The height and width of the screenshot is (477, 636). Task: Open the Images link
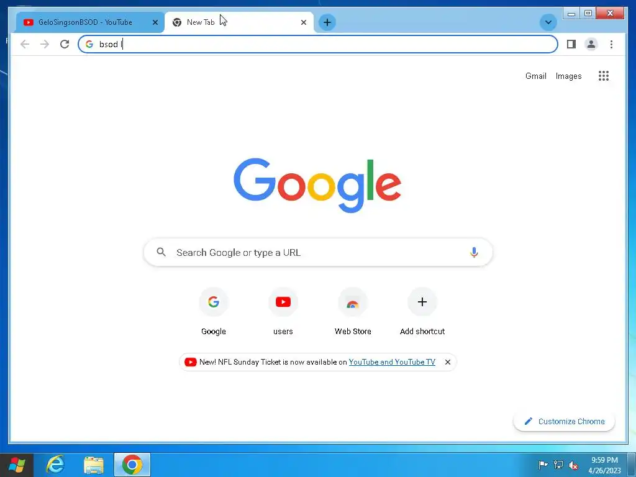[x=568, y=76]
